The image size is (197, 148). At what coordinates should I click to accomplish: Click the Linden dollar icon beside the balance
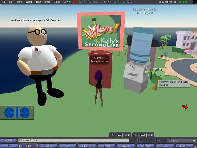(x=175, y=2)
